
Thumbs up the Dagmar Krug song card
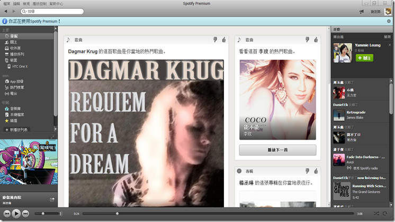point(223,40)
